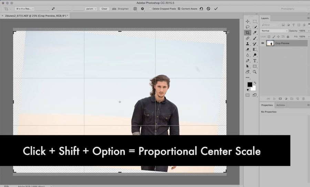The width and height of the screenshot is (310, 187).
Task: Select the Move tool
Action: pos(247,21)
